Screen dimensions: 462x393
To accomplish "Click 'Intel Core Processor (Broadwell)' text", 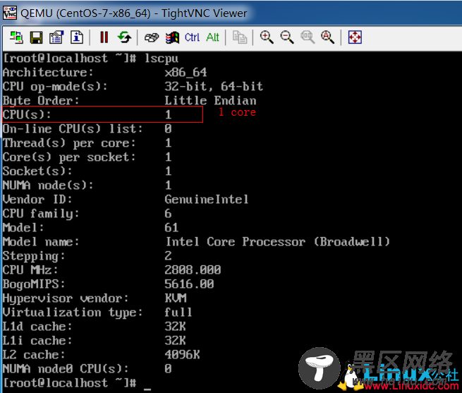I will click(278, 242).
